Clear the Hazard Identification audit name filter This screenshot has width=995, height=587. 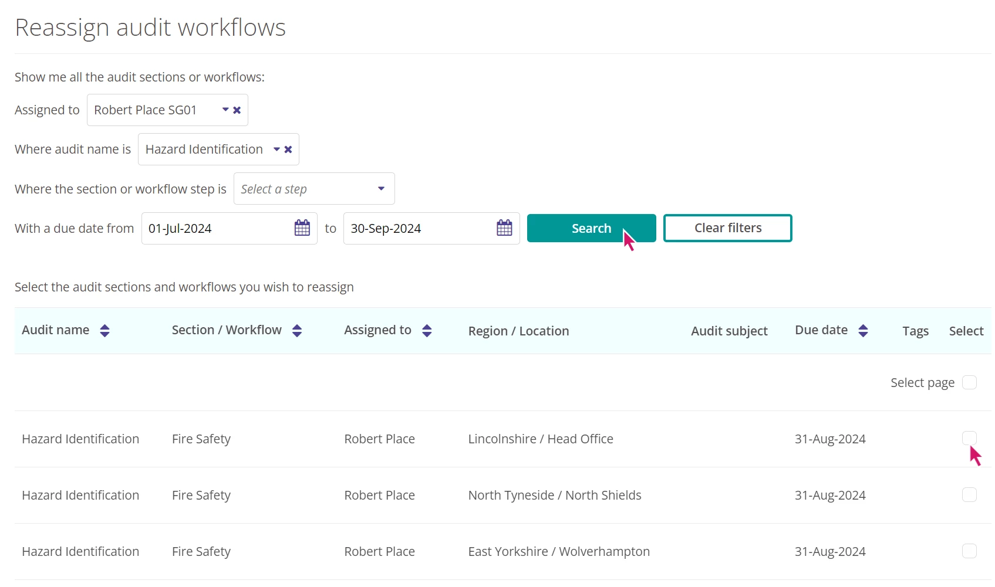pos(288,150)
